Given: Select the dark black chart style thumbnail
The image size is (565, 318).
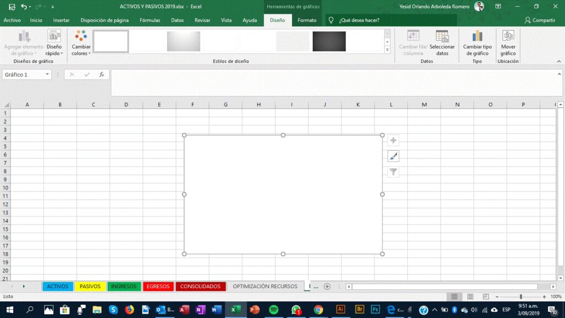Looking at the screenshot, I should (x=329, y=41).
